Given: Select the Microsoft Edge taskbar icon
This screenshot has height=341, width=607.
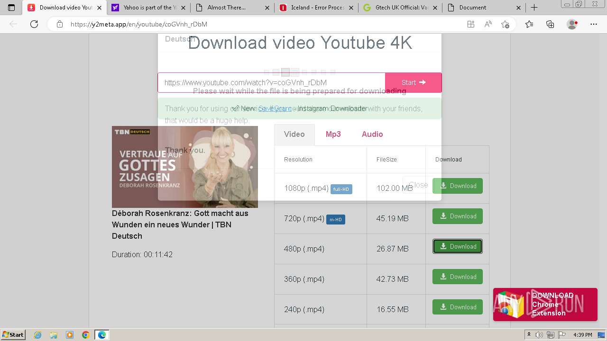Looking at the screenshot, I should tap(102, 335).
